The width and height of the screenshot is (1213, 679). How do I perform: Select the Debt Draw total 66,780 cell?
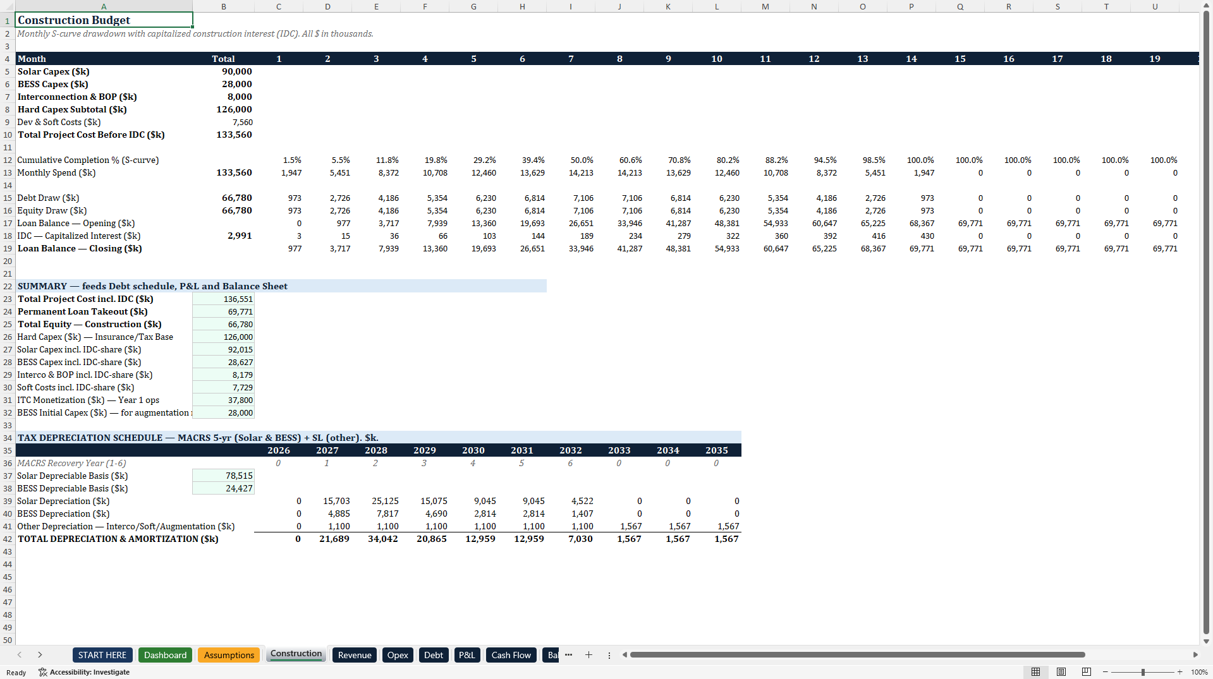point(223,198)
